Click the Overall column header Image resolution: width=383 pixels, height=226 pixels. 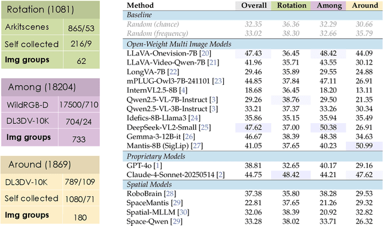(x=253, y=5)
